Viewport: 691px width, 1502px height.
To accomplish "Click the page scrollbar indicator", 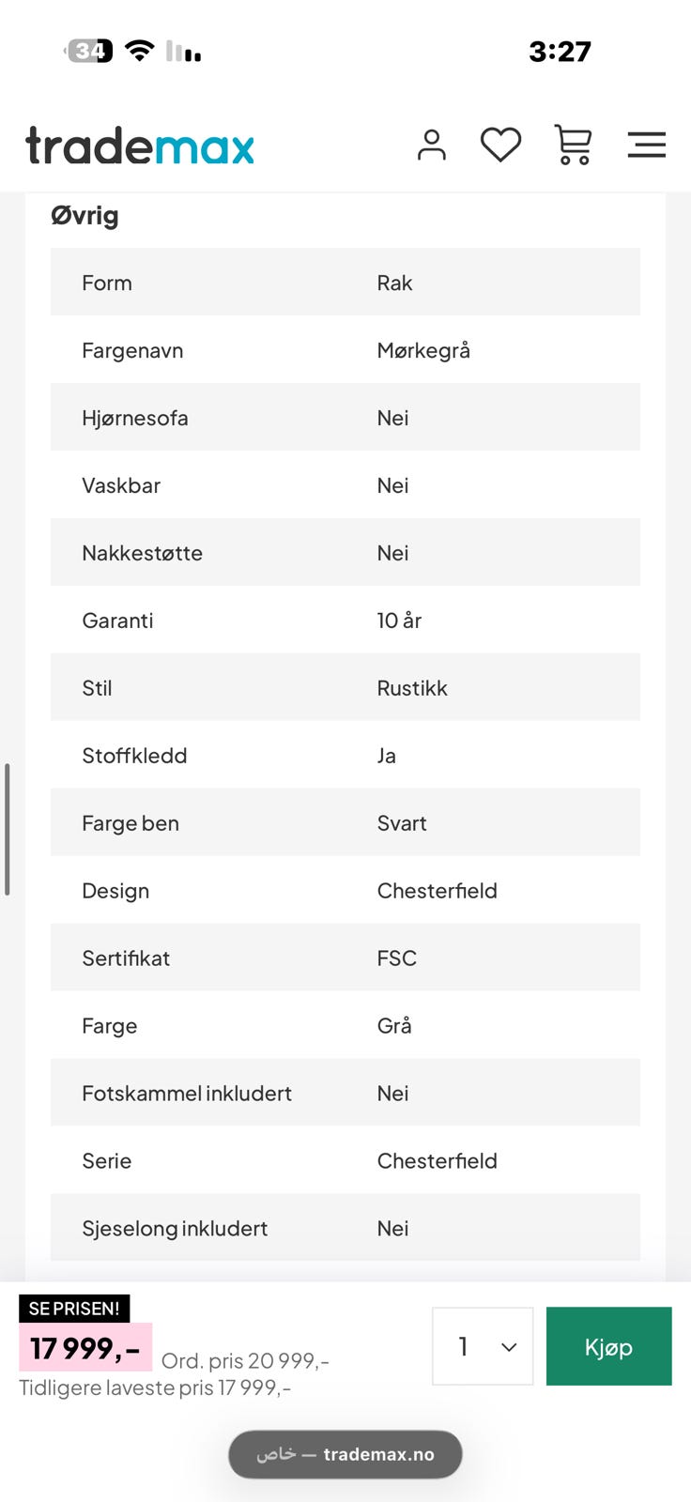I will pos(7,830).
